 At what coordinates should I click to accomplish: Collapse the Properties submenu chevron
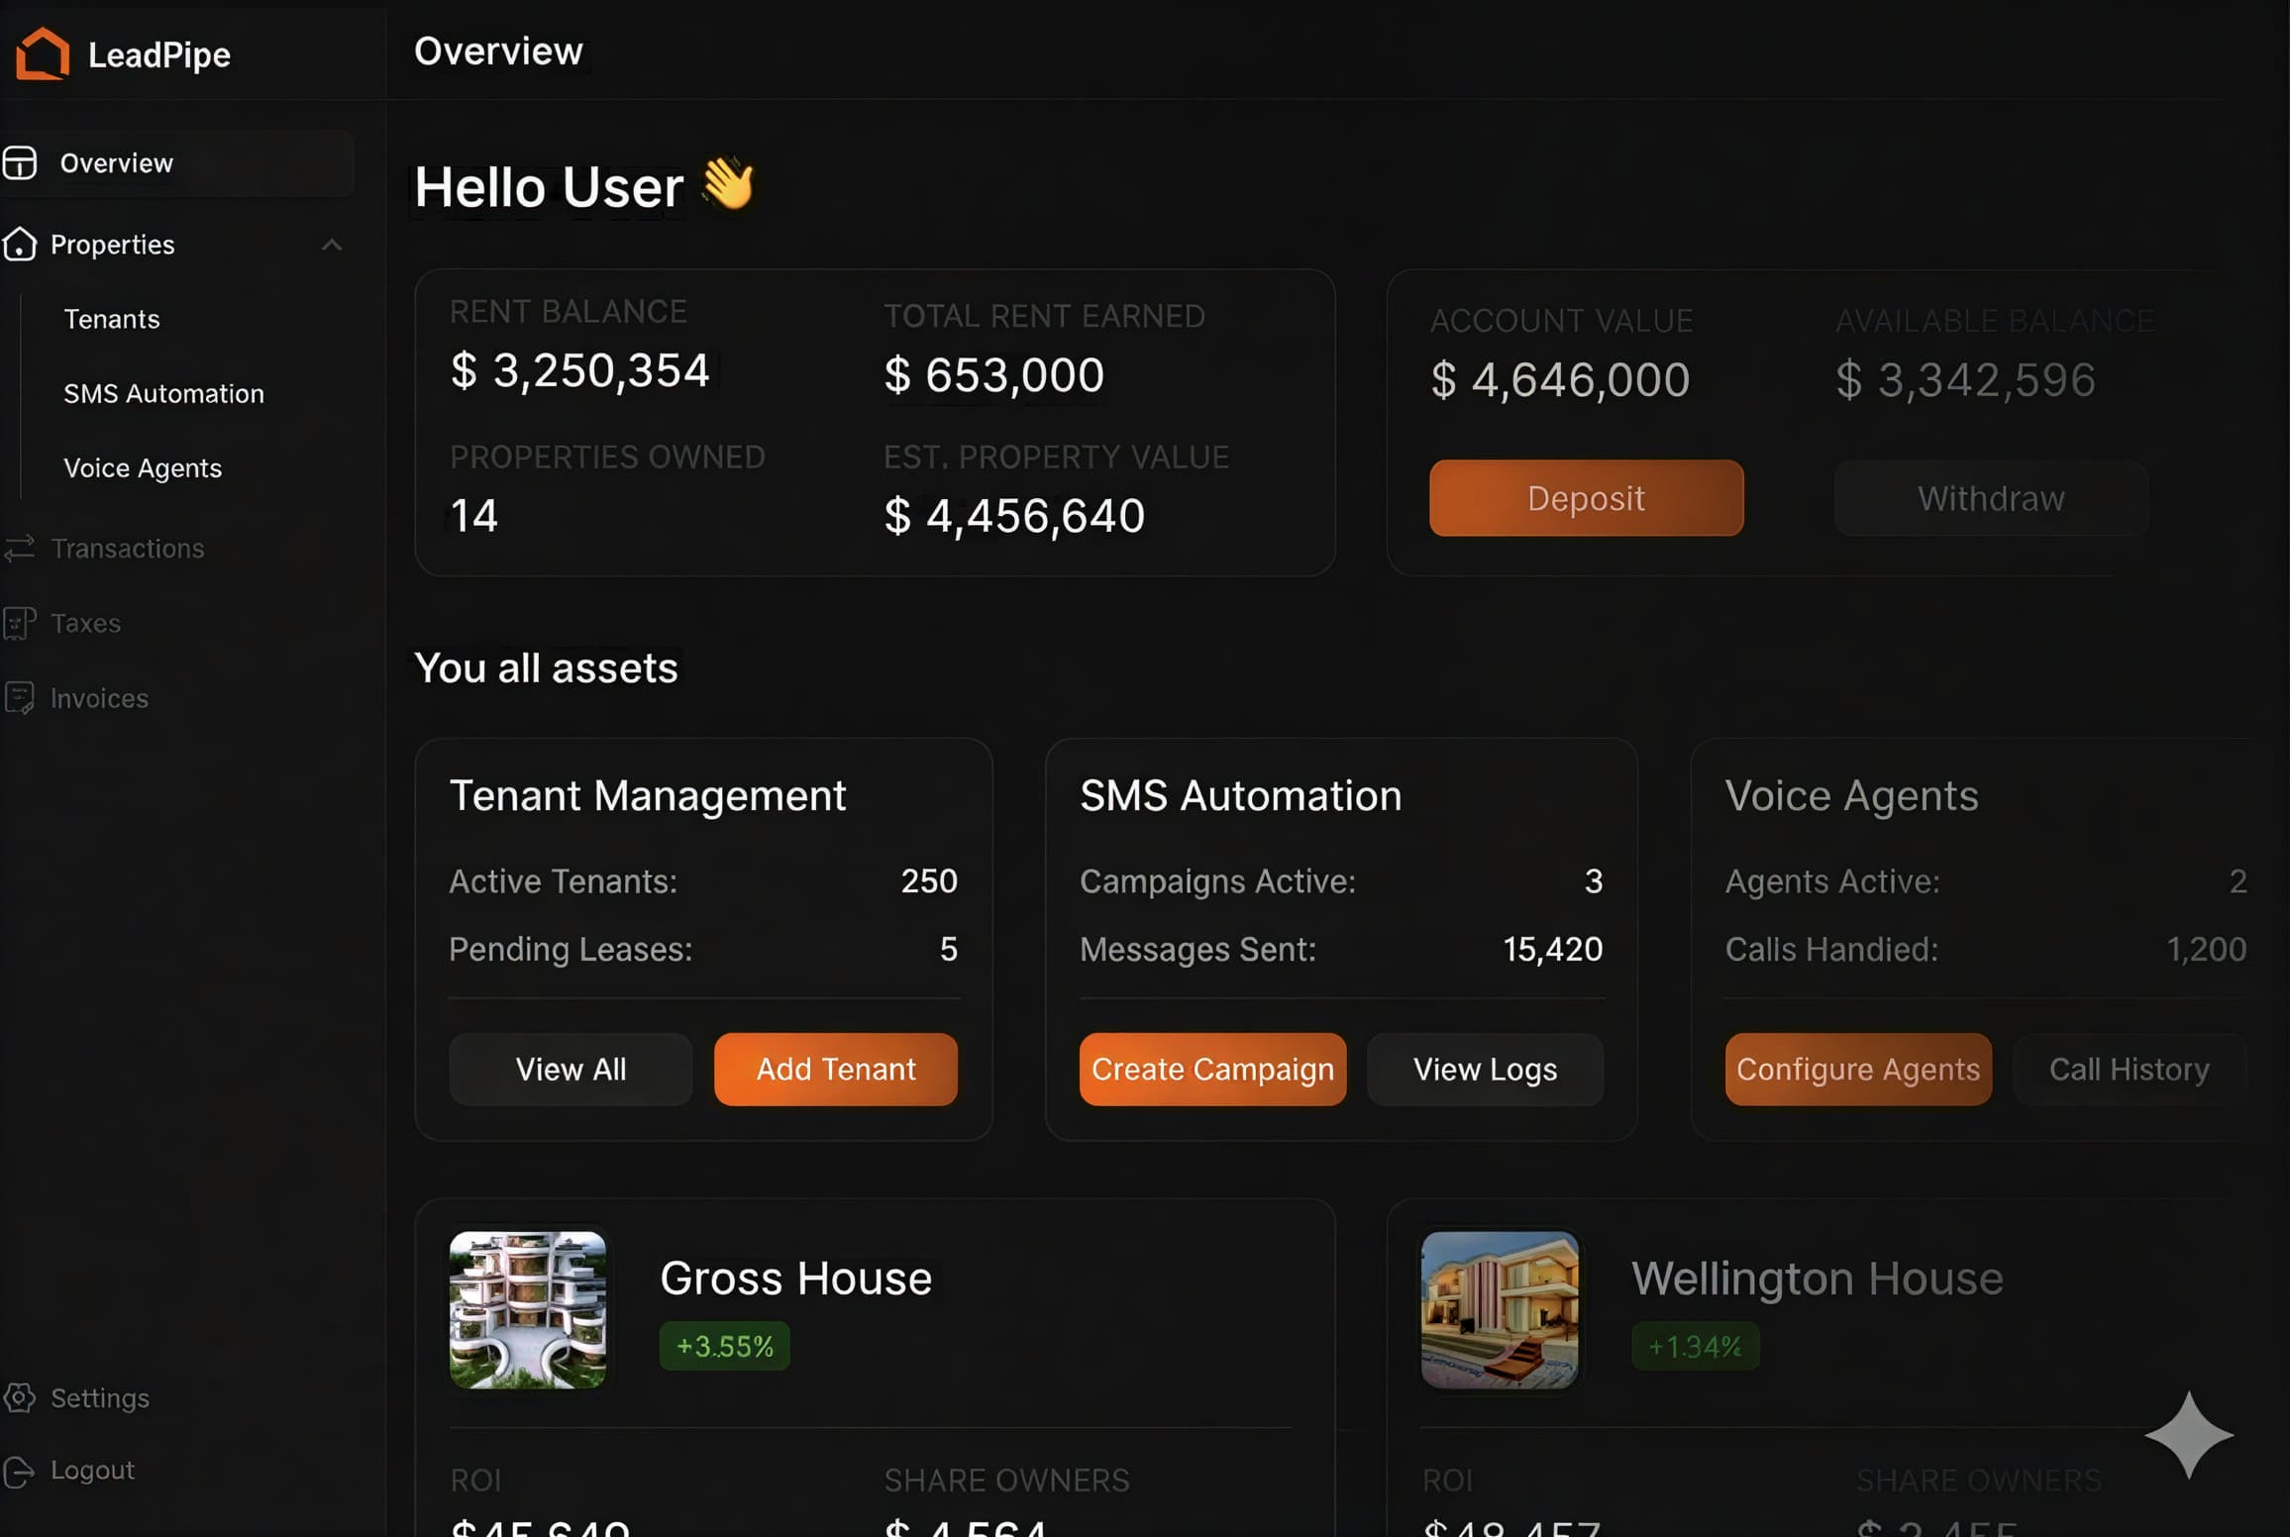pyautogui.click(x=332, y=245)
